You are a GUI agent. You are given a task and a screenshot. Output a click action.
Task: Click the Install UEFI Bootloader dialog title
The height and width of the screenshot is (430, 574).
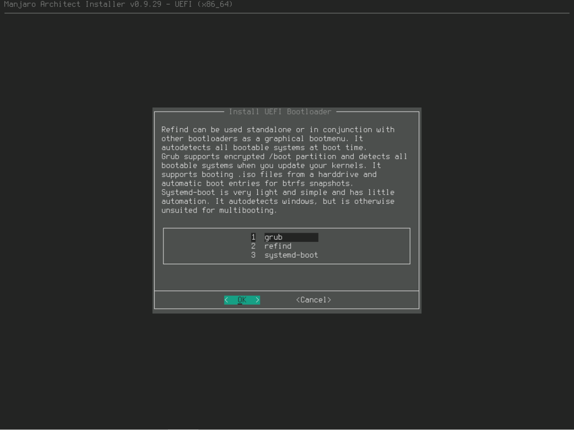pos(280,112)
